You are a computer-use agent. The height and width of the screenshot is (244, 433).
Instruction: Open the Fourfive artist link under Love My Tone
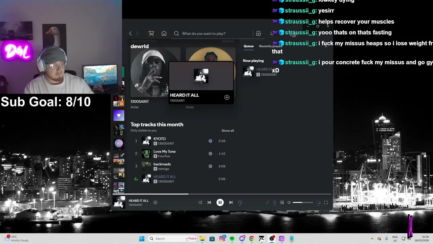coord(164,156)
